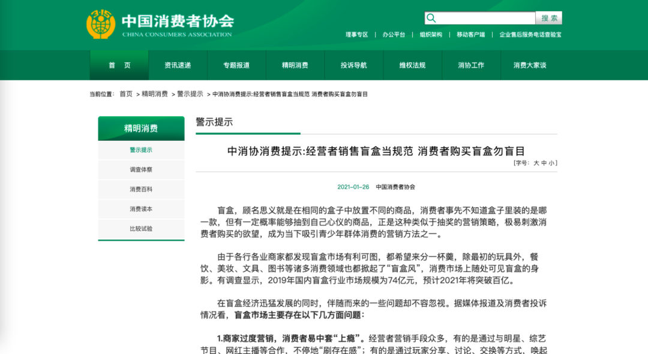Select 比较试验 in the left sidebar
Image resolution: width=648 pixels, height=354 pixels.
142,229
